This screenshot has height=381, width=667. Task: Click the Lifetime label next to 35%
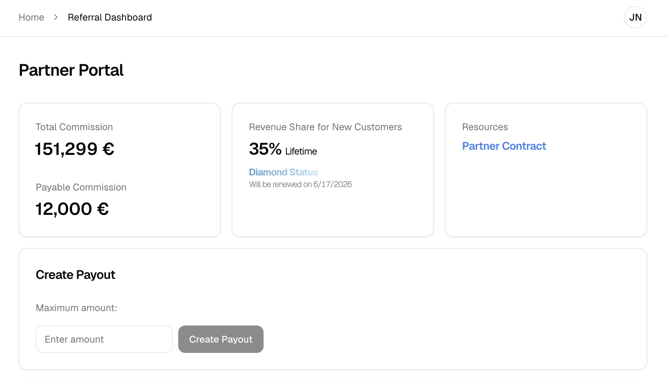point(301,151)
